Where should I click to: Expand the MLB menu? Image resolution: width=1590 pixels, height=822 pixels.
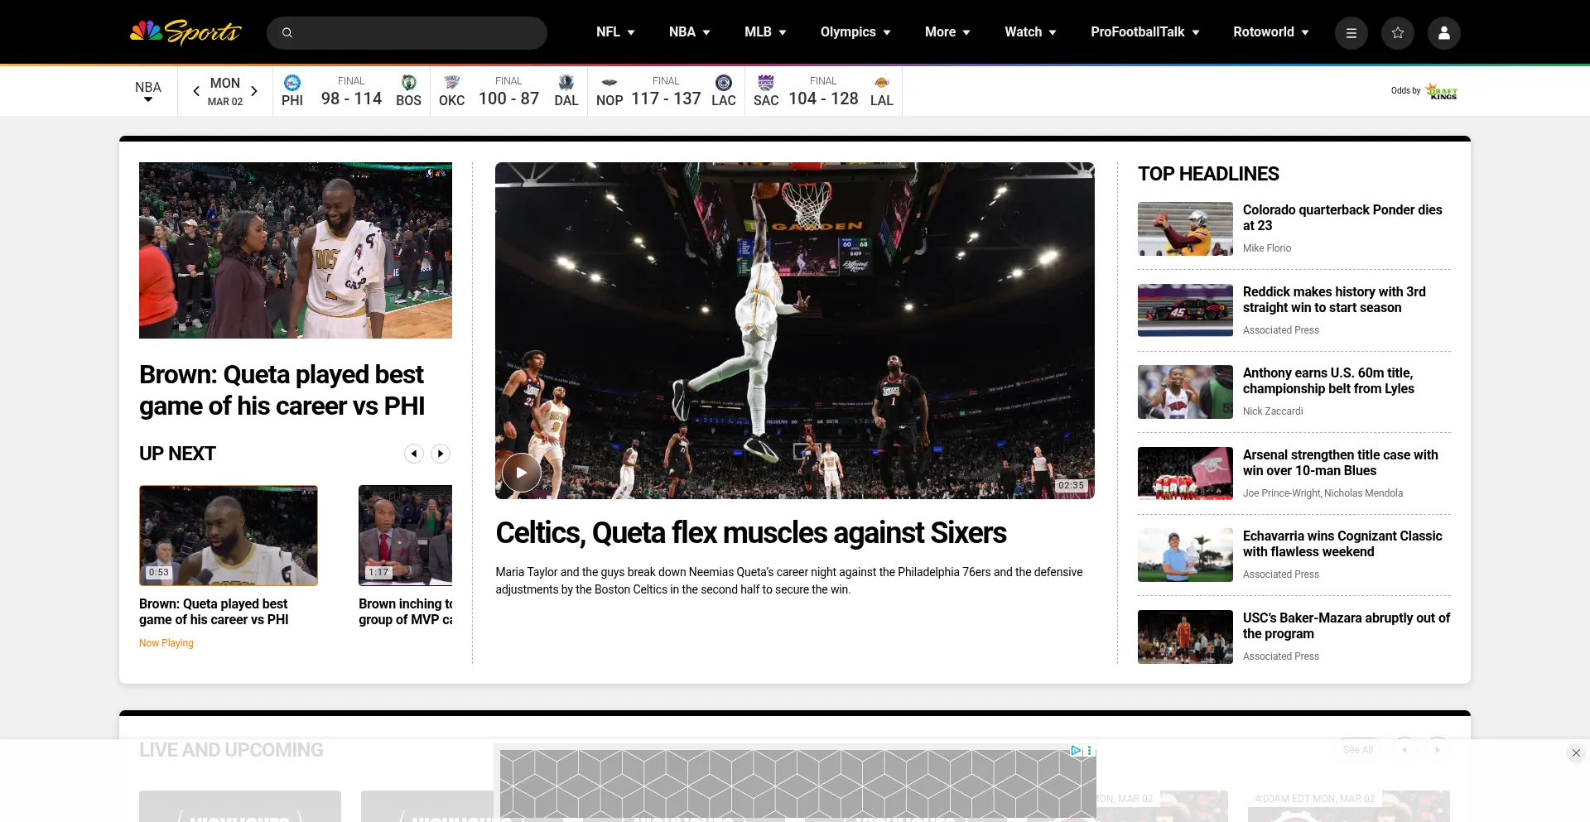(765, 32)
